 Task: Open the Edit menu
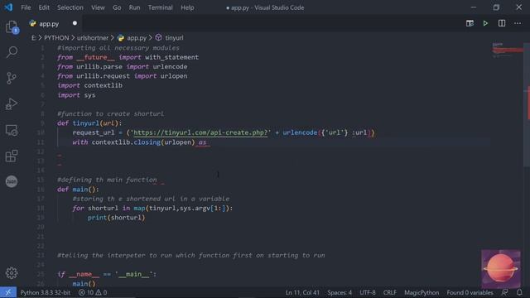[44, 7]
